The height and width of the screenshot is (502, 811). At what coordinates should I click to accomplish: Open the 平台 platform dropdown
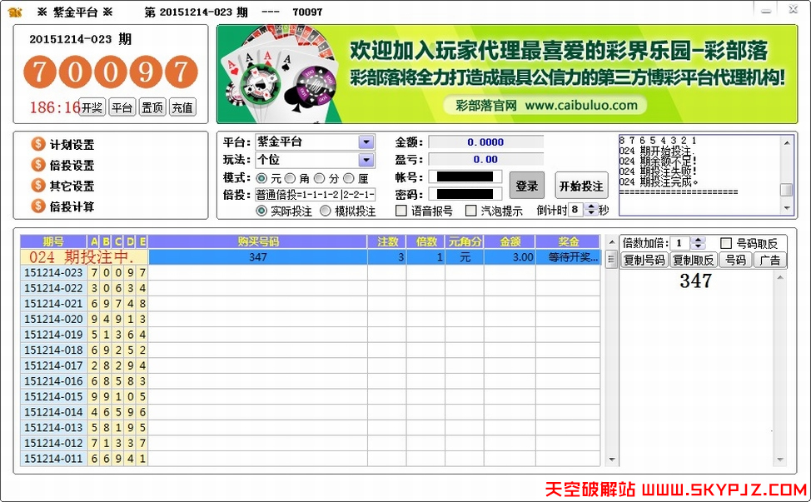pos(367,142)
